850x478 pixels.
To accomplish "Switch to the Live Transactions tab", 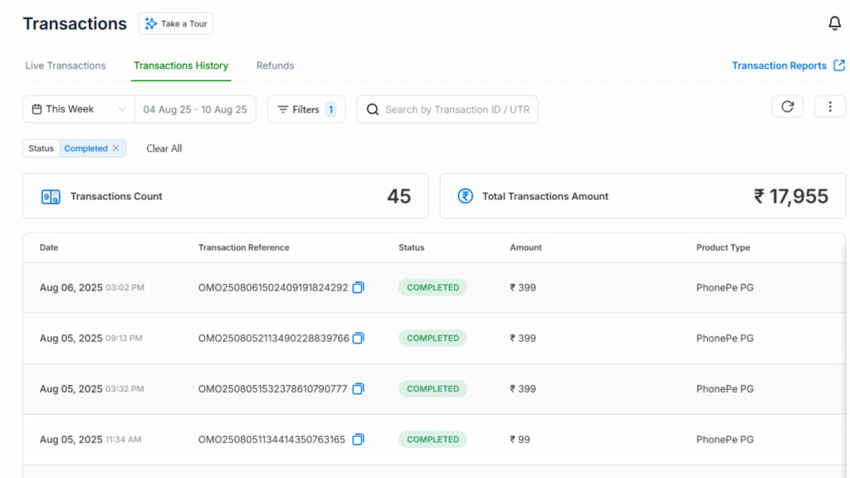I will coord(66,66).
